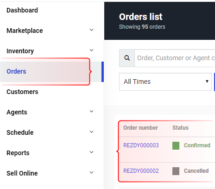The height and width of the screenshot is (189, 215).
Task: Open order REZDY000003
Action: pos(141,145)
